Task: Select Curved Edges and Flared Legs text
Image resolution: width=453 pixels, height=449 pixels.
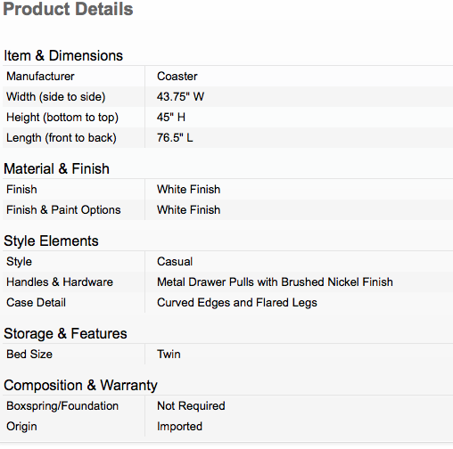Action: pyautogui.click(x=237, y=303)
